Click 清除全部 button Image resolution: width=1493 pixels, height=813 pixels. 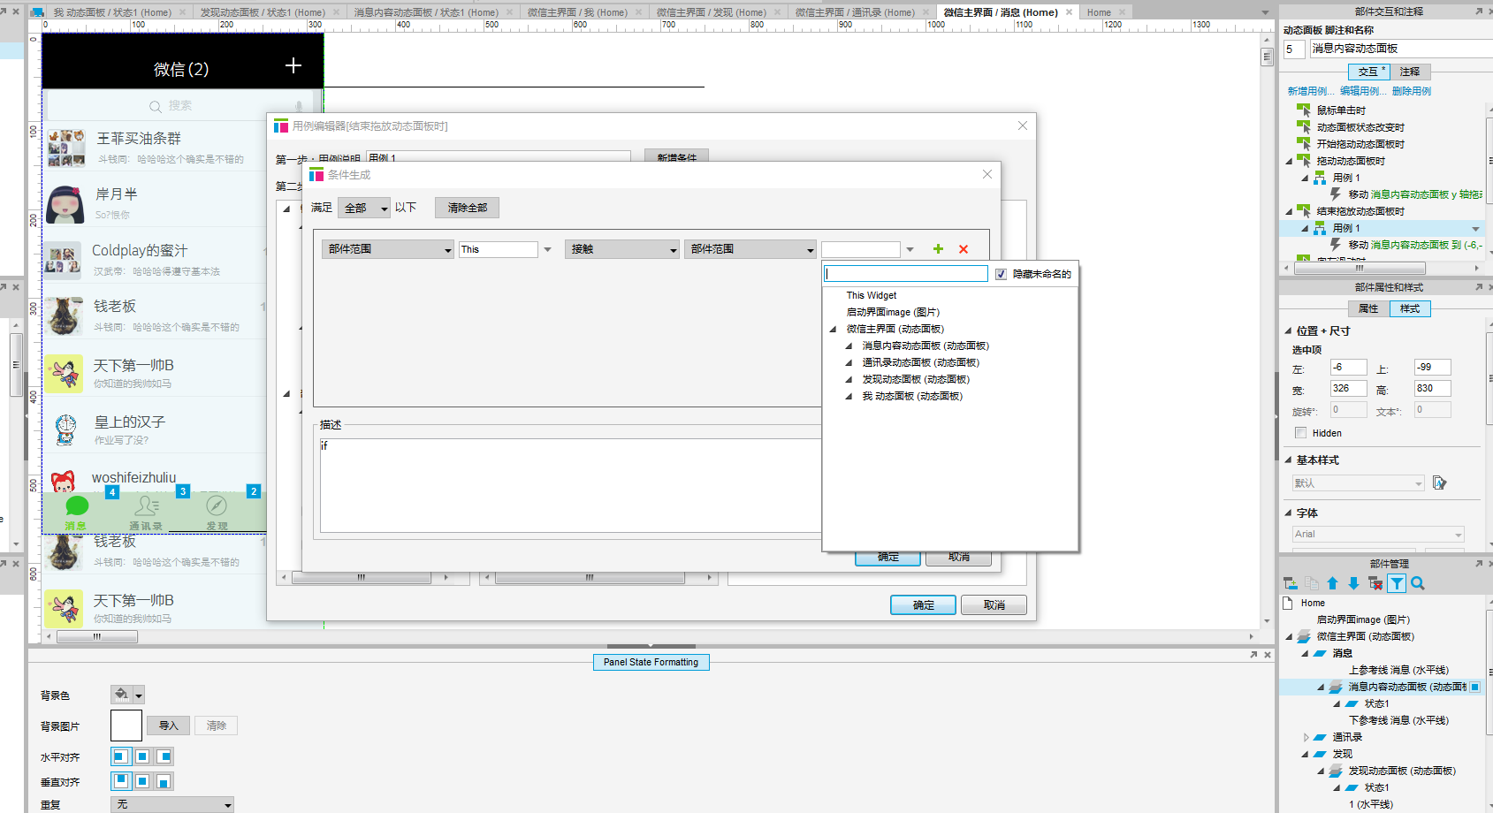468,208
